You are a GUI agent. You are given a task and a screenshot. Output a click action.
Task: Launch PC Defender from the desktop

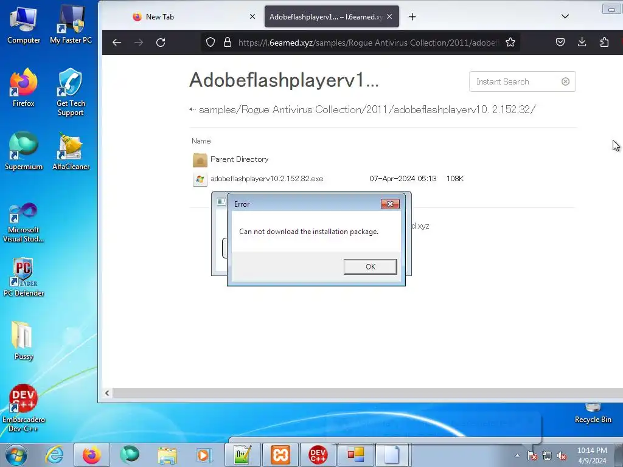pos(24,277)
